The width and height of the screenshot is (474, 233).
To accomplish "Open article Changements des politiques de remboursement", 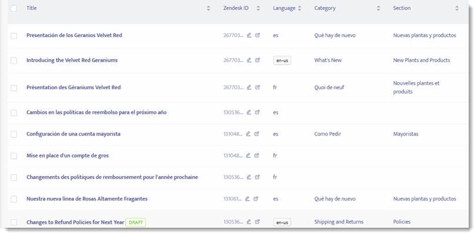I will click(112, 177).
